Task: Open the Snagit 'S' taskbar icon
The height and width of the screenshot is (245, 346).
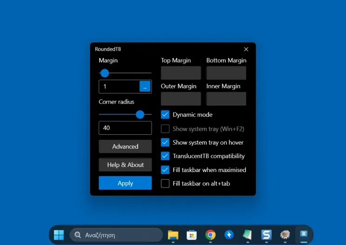Action: (x=266, y=235)
